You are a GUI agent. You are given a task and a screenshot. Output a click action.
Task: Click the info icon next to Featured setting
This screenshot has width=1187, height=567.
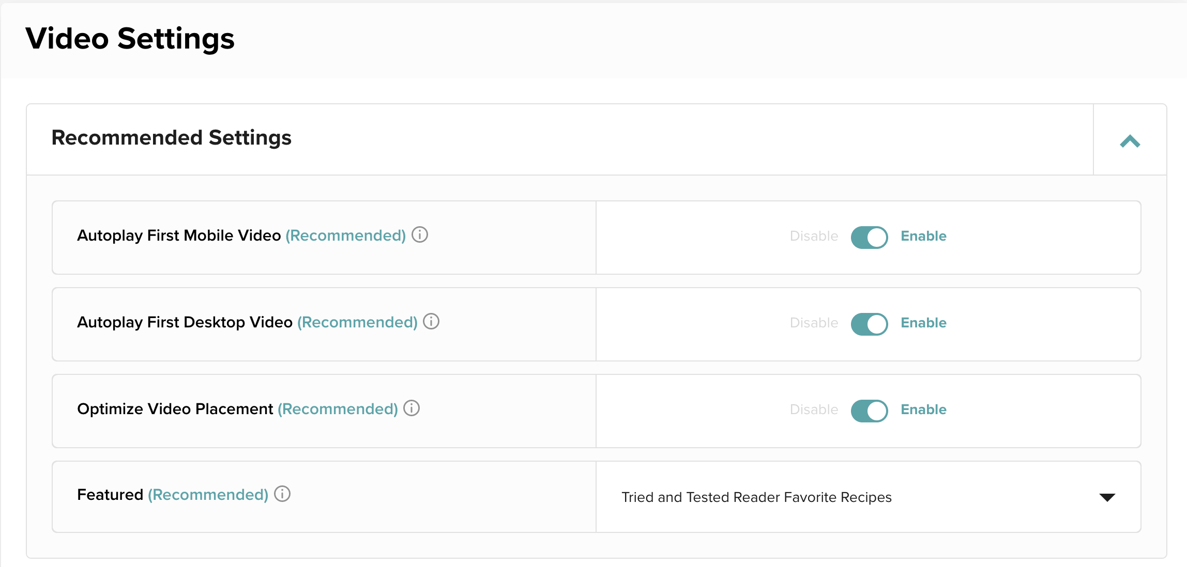click(x=282, y=495)
